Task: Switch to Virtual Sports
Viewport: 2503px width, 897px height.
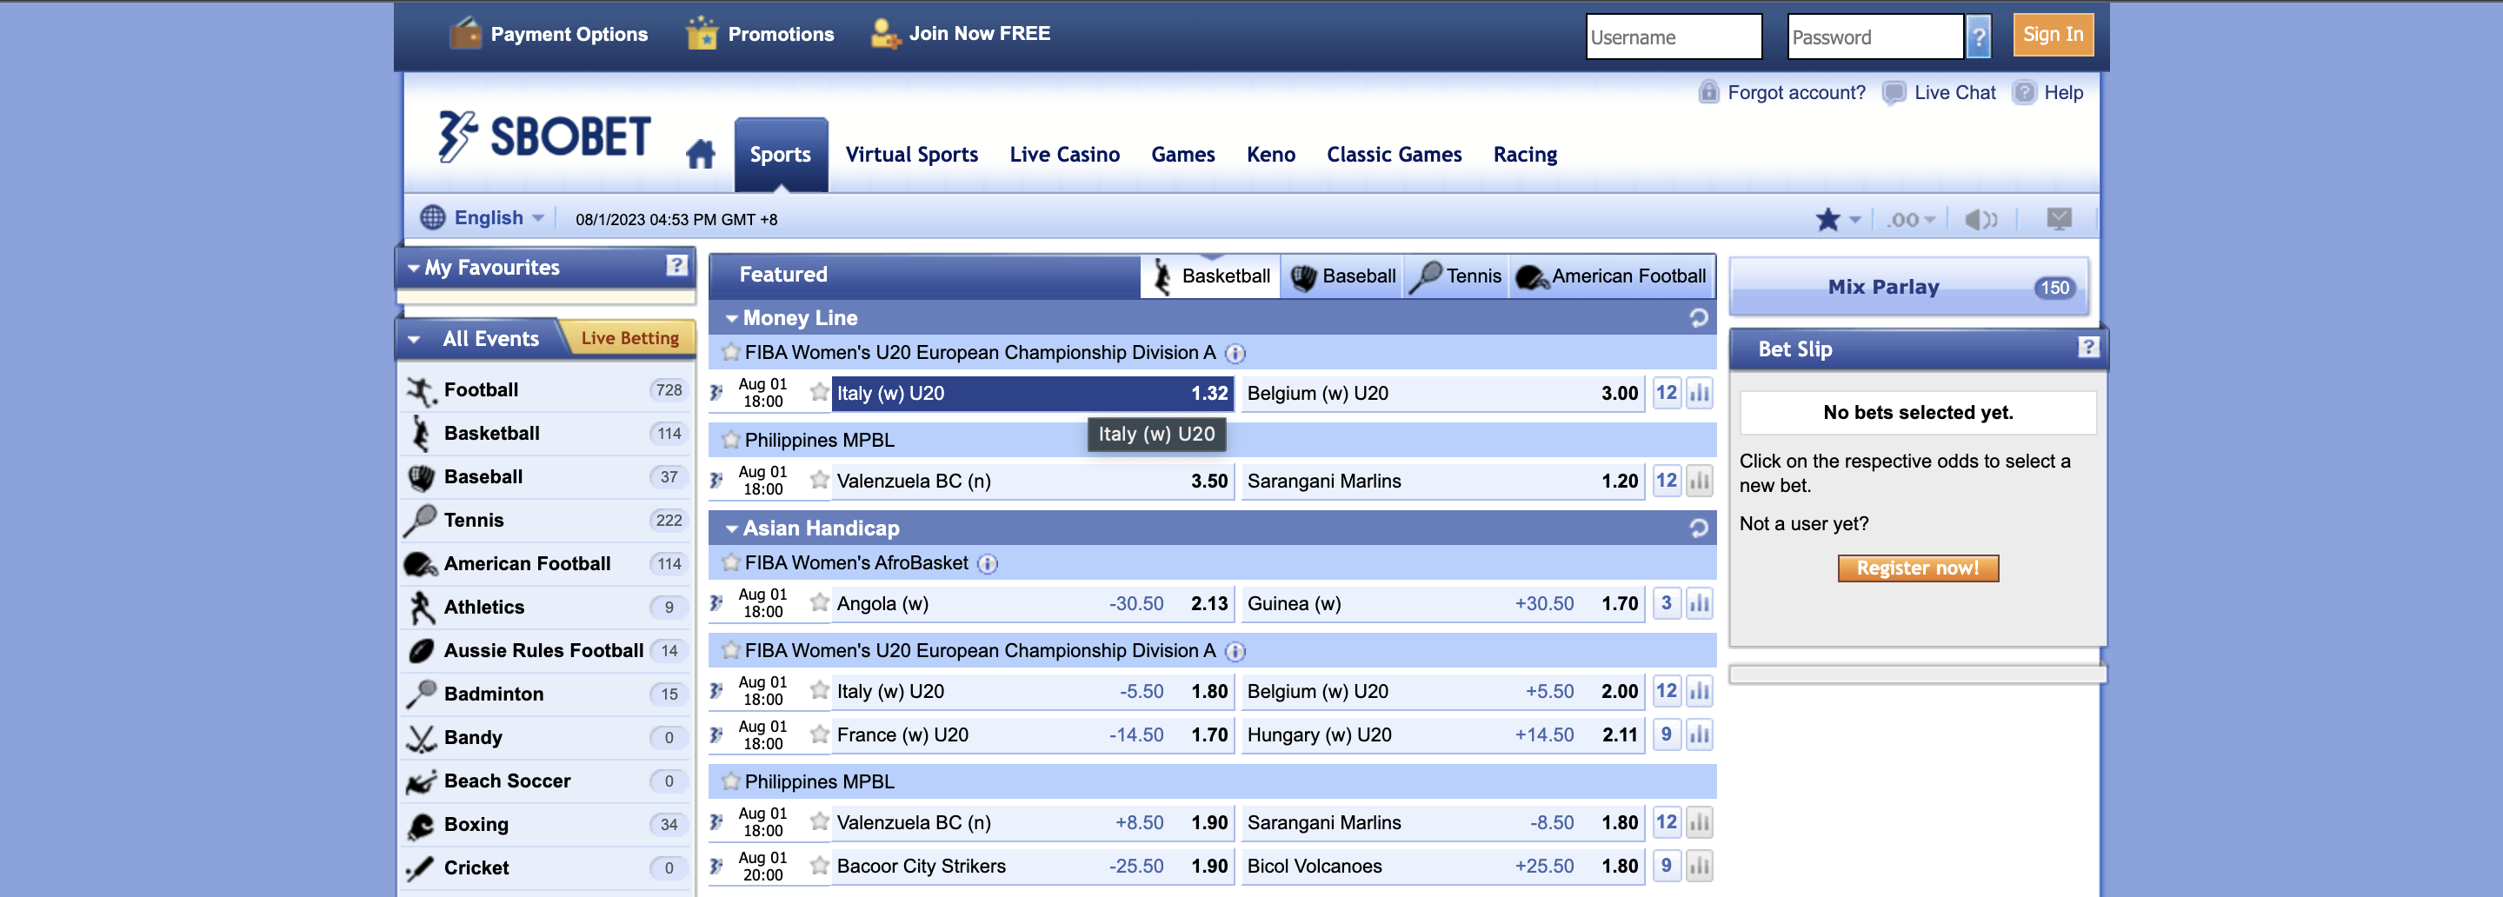Action: point(911,155)
